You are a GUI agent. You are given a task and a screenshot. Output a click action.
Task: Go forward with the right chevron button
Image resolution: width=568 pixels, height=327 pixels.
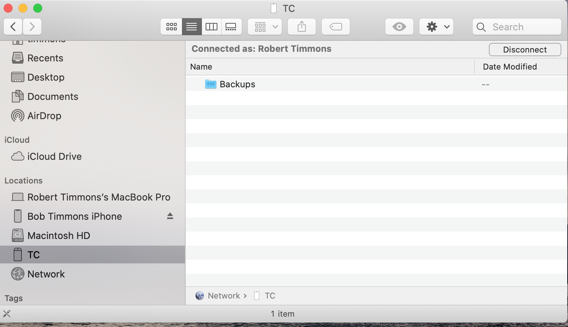point(32,27)
